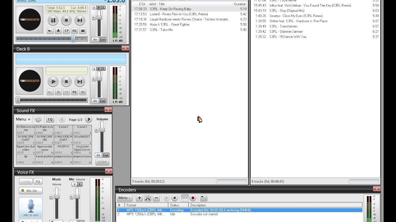396x222 pixels.
Task: Click the MIC IS LIVE microphone icon
Action: coord(31,207)
